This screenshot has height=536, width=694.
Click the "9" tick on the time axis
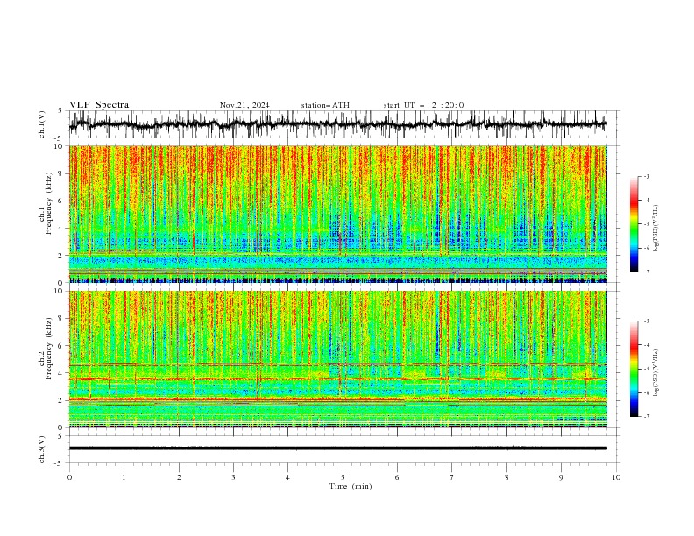coord(561,477)
